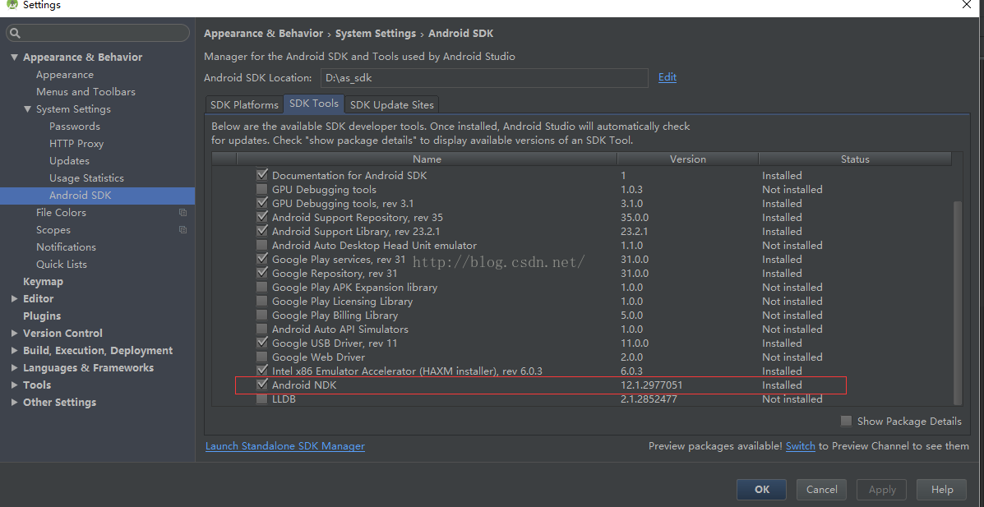Expand the Version Control section
The image size is (984, 507).
pyautogui.click(x=14, y=334)
